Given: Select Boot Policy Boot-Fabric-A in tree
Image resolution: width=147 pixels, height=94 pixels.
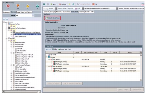Looking at the screenshot, I should pyautogui.click(x=25, y=55).
